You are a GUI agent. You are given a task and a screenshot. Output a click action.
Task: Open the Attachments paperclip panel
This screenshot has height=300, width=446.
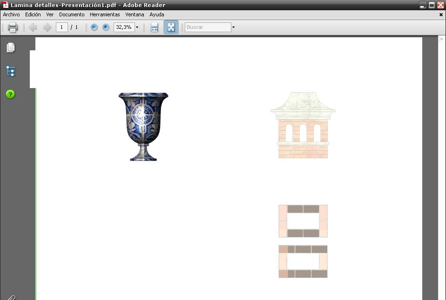click(11, 298)
